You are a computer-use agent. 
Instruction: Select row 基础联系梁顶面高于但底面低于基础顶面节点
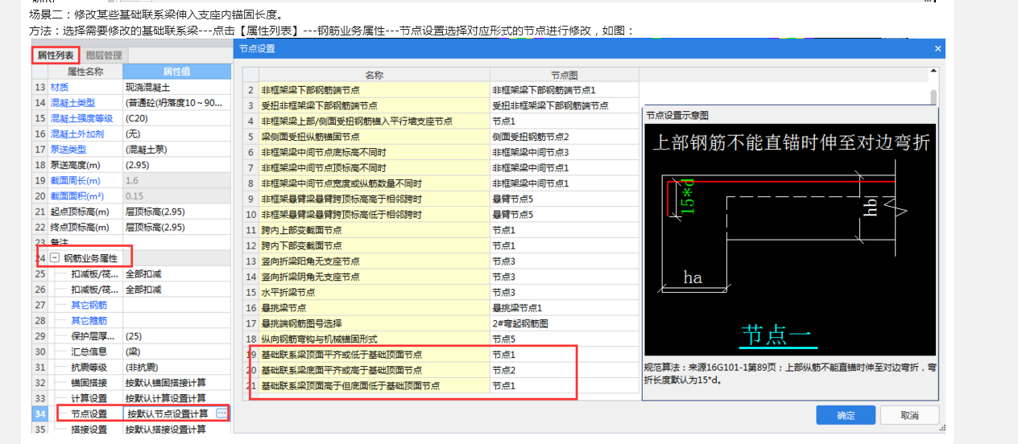coord(441,385)
